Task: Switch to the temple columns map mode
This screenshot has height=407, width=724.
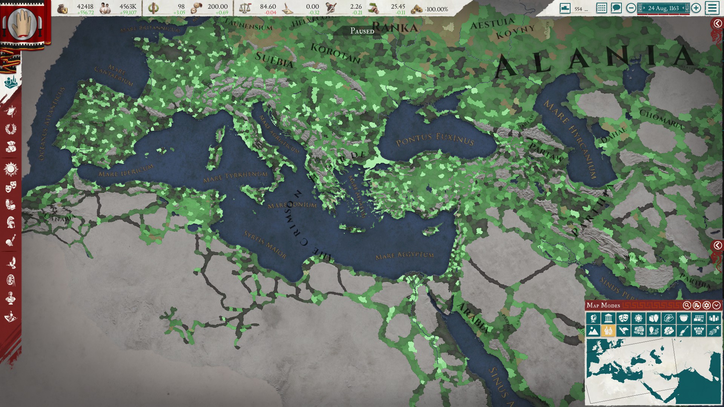Action: (608, 318)
